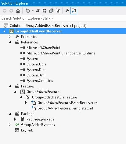
Task: Click the C# project icon
Action: 12,31
